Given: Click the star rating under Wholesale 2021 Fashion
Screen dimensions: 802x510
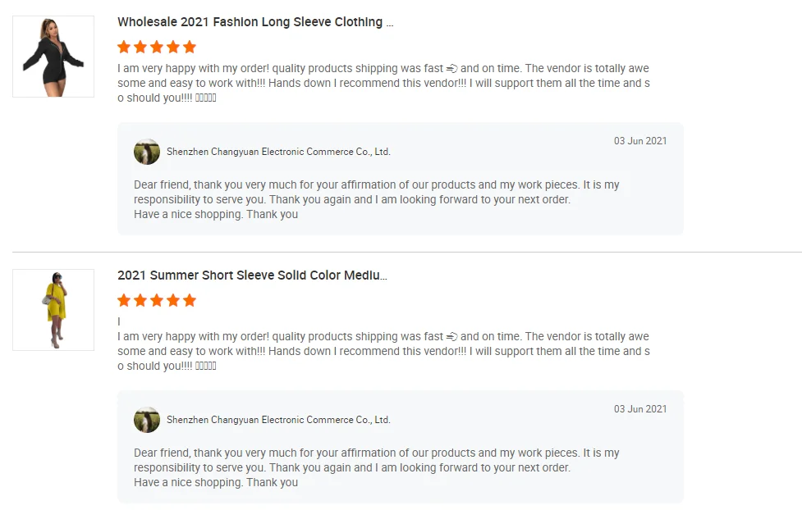Looking at the screenshot, I should point(157,47).
